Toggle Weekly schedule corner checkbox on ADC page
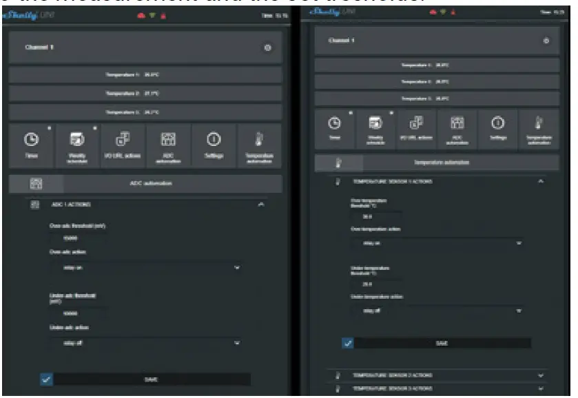The height and width of the screenshot is (398, 578). [95, 128]
